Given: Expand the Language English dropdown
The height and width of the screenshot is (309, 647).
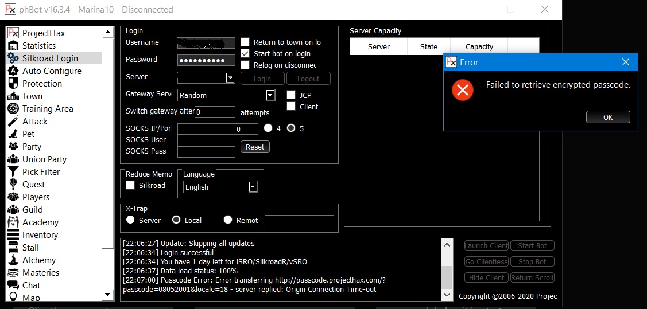Looking at the screenshot, I should click(x=253, y=187).
